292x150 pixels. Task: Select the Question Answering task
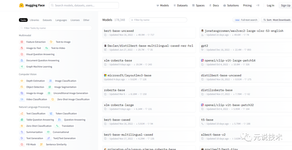click(x=72, y=120)
